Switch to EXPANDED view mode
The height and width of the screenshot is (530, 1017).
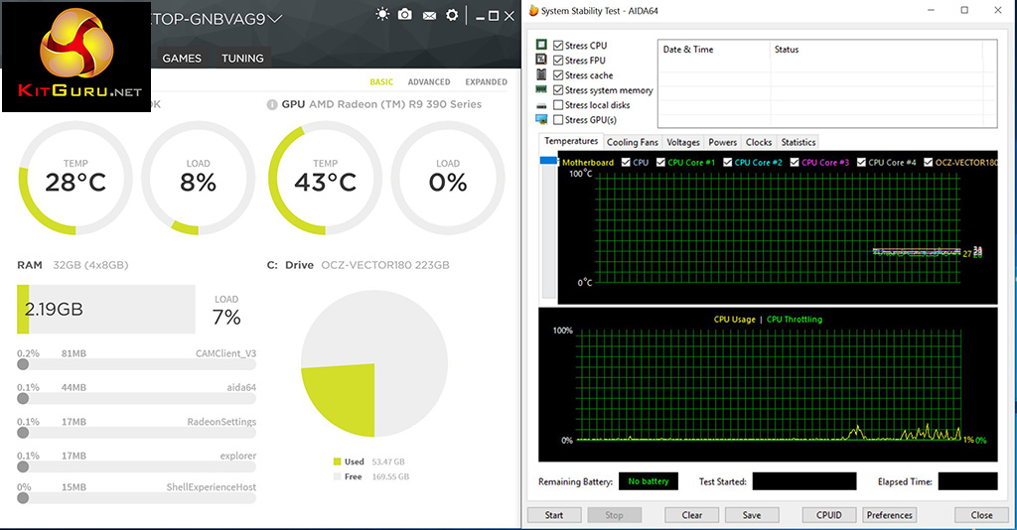pyautogui.click(x=486, y=82)
